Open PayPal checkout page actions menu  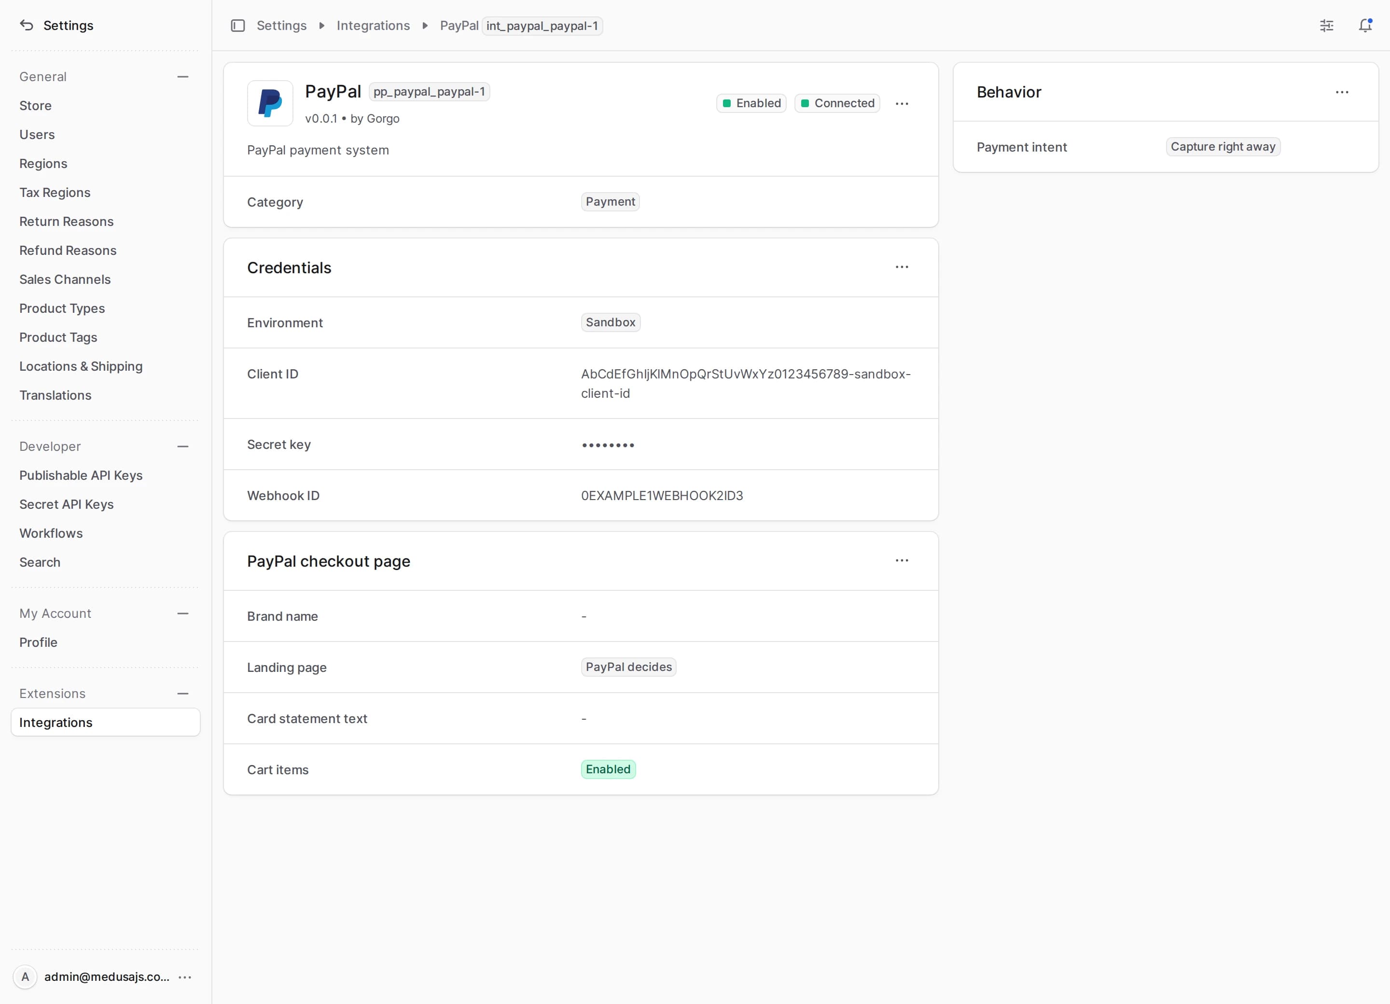[902, 561]
